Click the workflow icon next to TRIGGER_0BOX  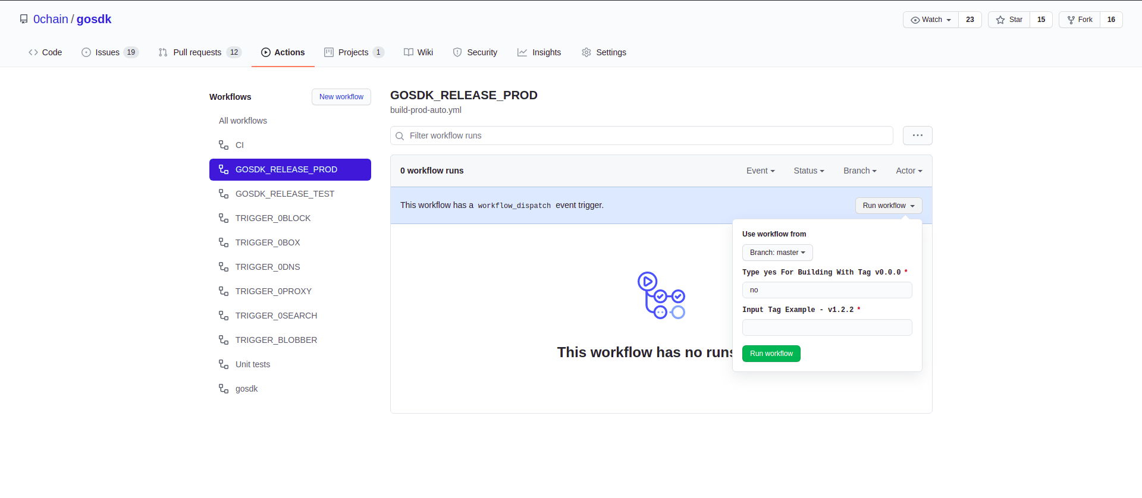pos(224,242)
